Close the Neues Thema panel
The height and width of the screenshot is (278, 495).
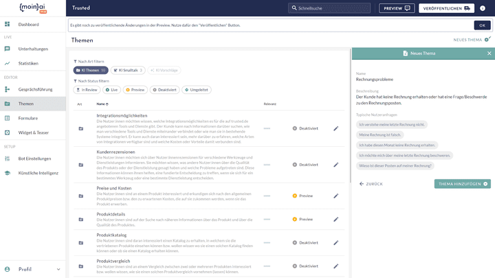pyautogui.click(x=489, y=53)
